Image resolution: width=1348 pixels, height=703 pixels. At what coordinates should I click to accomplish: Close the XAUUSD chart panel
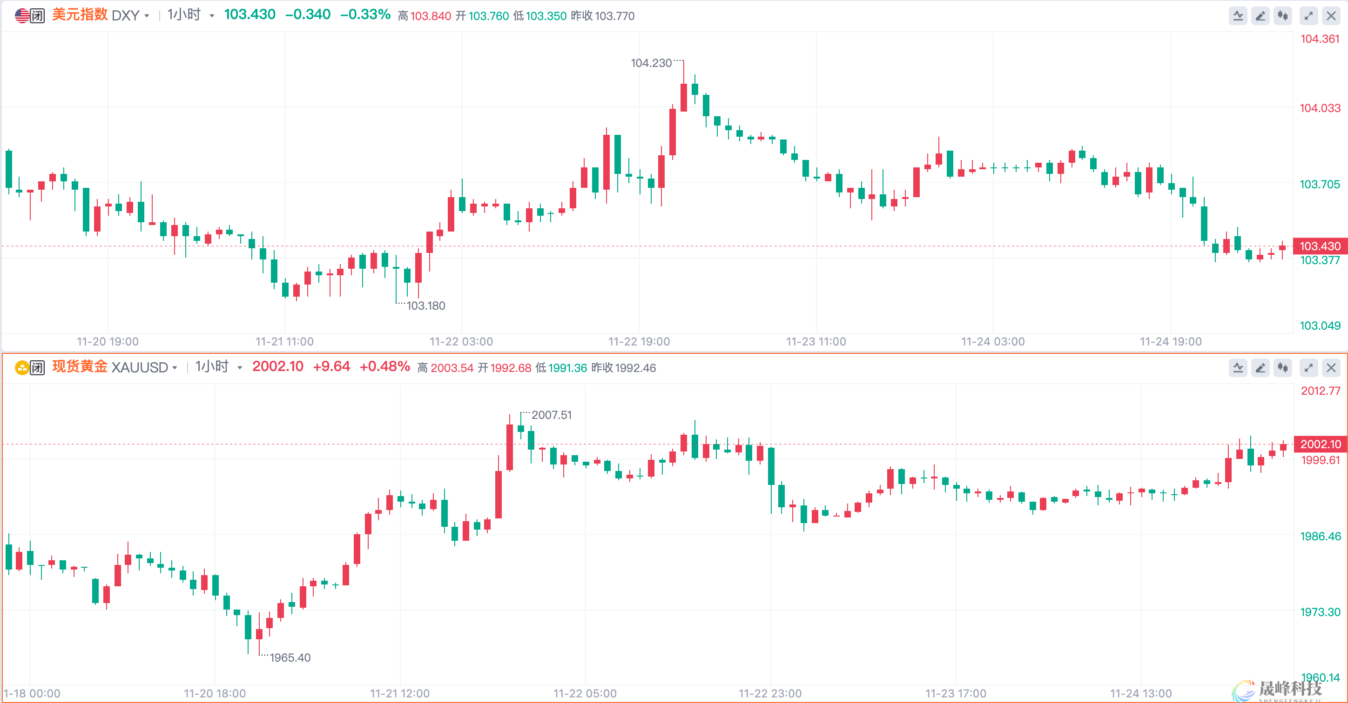click(1331, 367)
